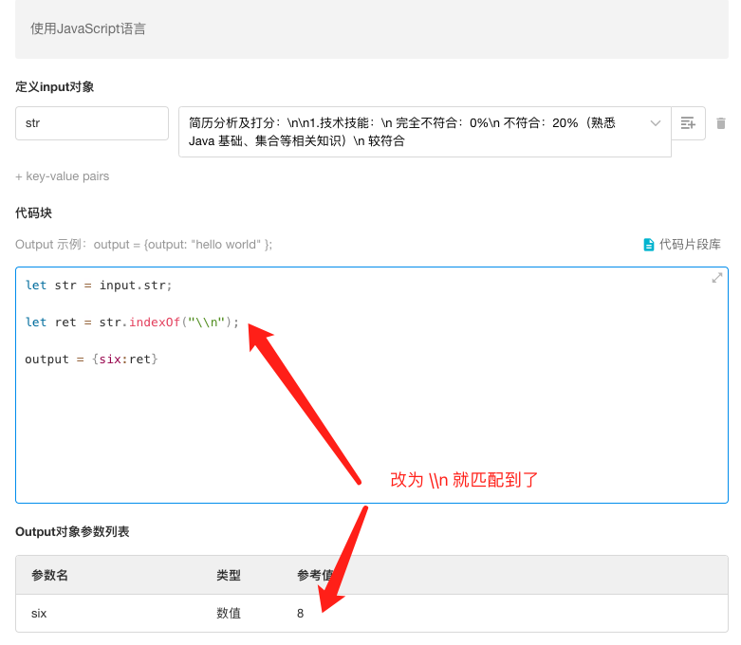
Task: Expand the str value dropdown chevron
Action: [656, 123]
